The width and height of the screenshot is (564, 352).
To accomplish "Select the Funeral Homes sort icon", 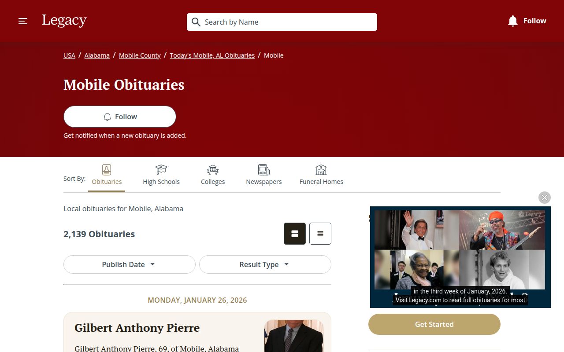I will (x=321, y=170).
